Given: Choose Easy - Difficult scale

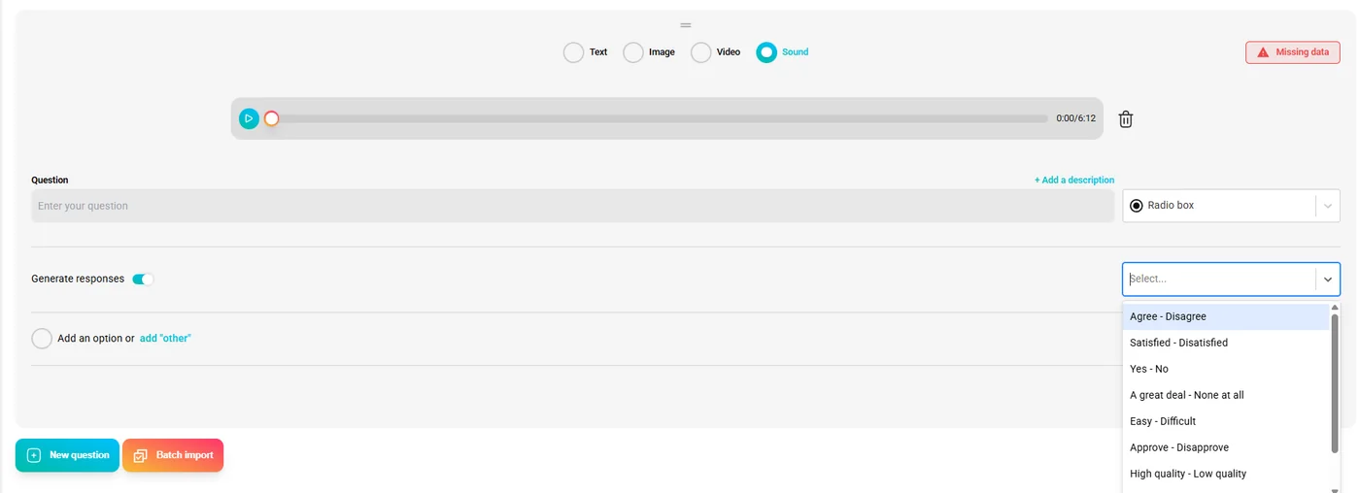Looking at the screenshot, I should 1226,421.
